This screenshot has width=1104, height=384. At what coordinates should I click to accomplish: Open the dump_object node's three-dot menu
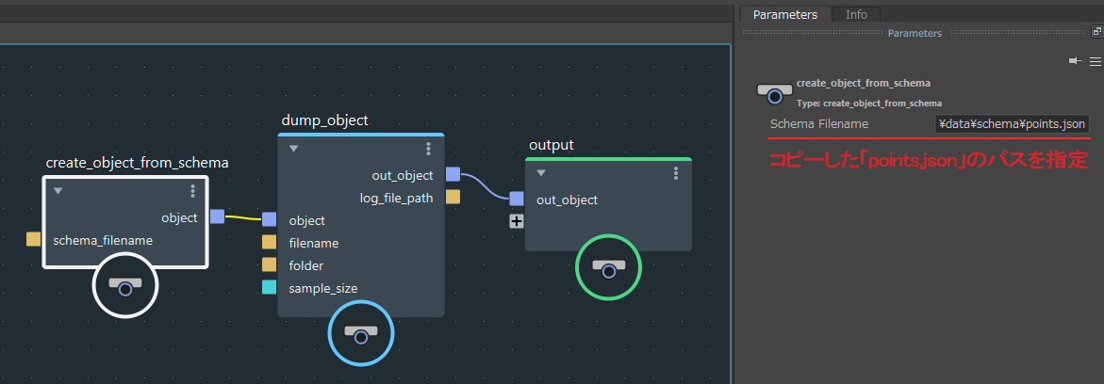pyautogui.click(x=428, y=149)
